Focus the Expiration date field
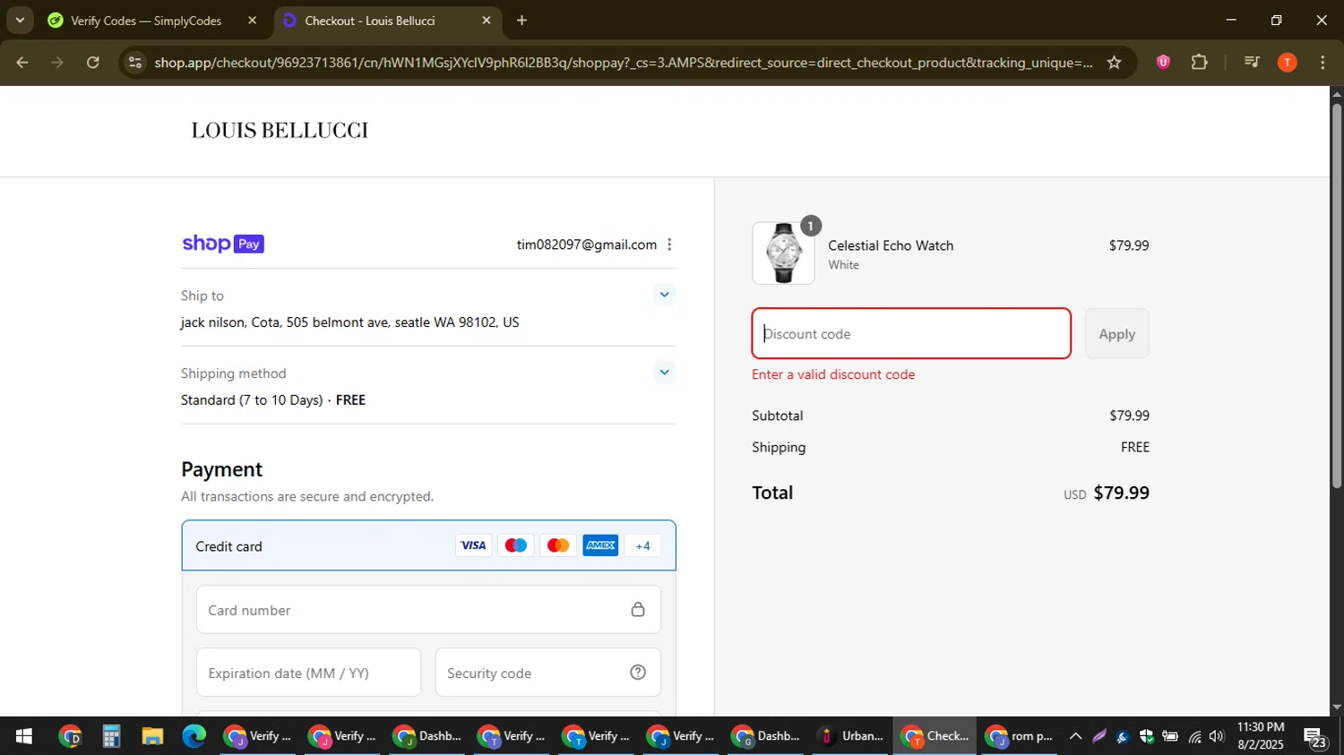Screen dimensions: 1344x755 click(x=308, y=673)
